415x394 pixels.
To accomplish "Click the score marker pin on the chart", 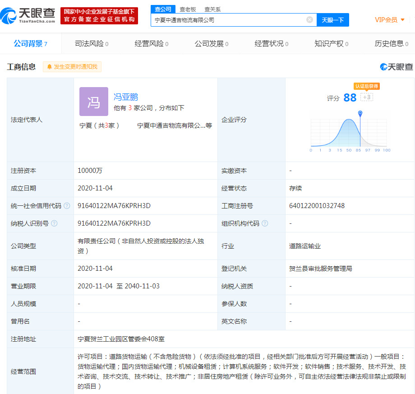I will click(360, 114).
